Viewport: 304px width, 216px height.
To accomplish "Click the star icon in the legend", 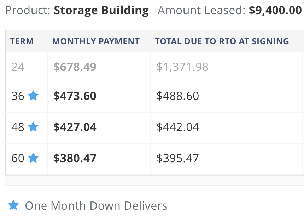I will click(13, 205).
